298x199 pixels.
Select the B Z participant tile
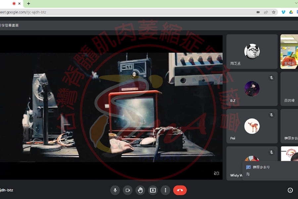252,89
